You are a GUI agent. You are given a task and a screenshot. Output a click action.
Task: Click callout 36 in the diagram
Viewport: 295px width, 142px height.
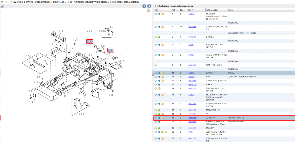(36, 82)
